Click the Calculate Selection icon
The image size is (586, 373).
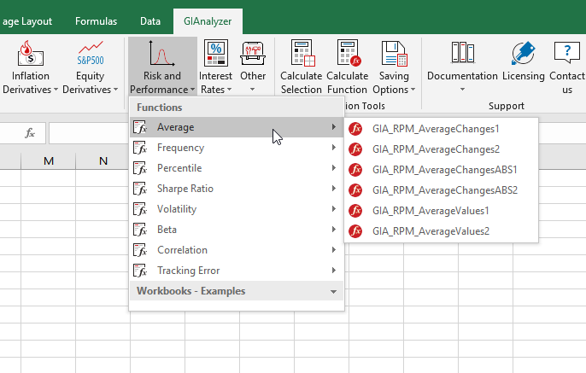click(302, 54)
